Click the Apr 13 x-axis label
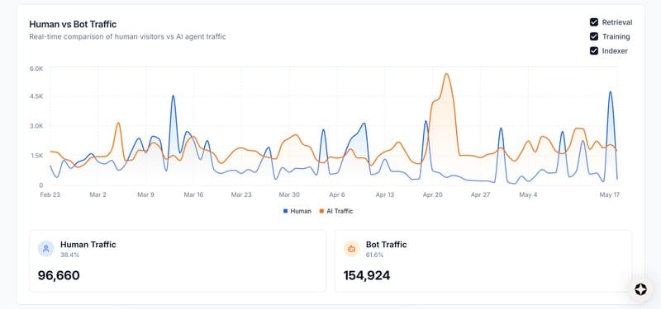 point(385,194)
